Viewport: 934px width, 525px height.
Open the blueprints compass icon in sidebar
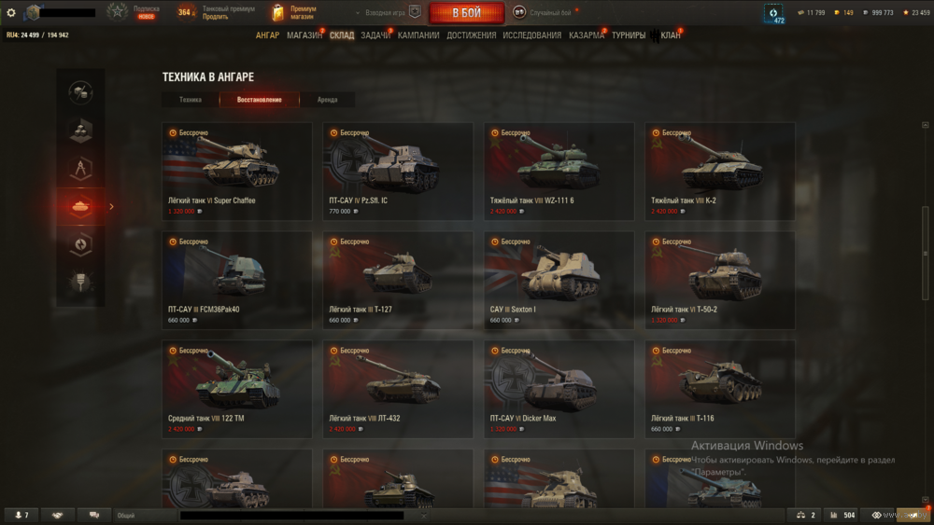tap(80, 168)
